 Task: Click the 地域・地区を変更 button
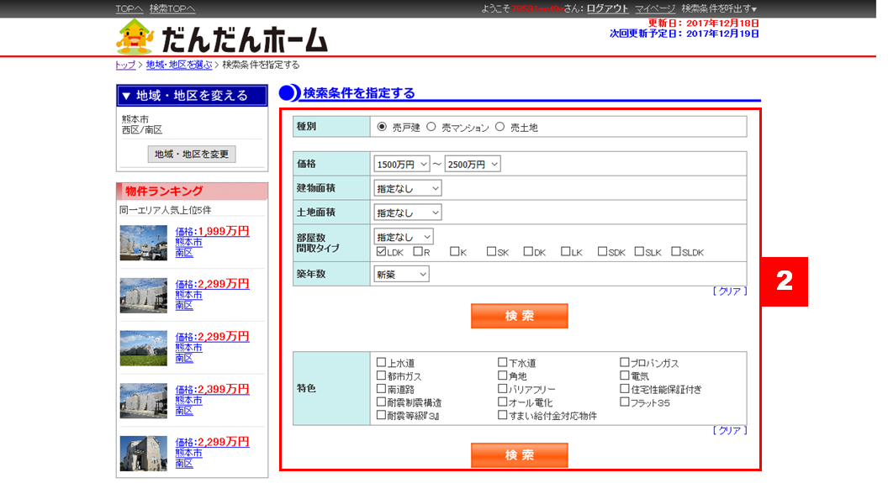[x=192, y=155]
